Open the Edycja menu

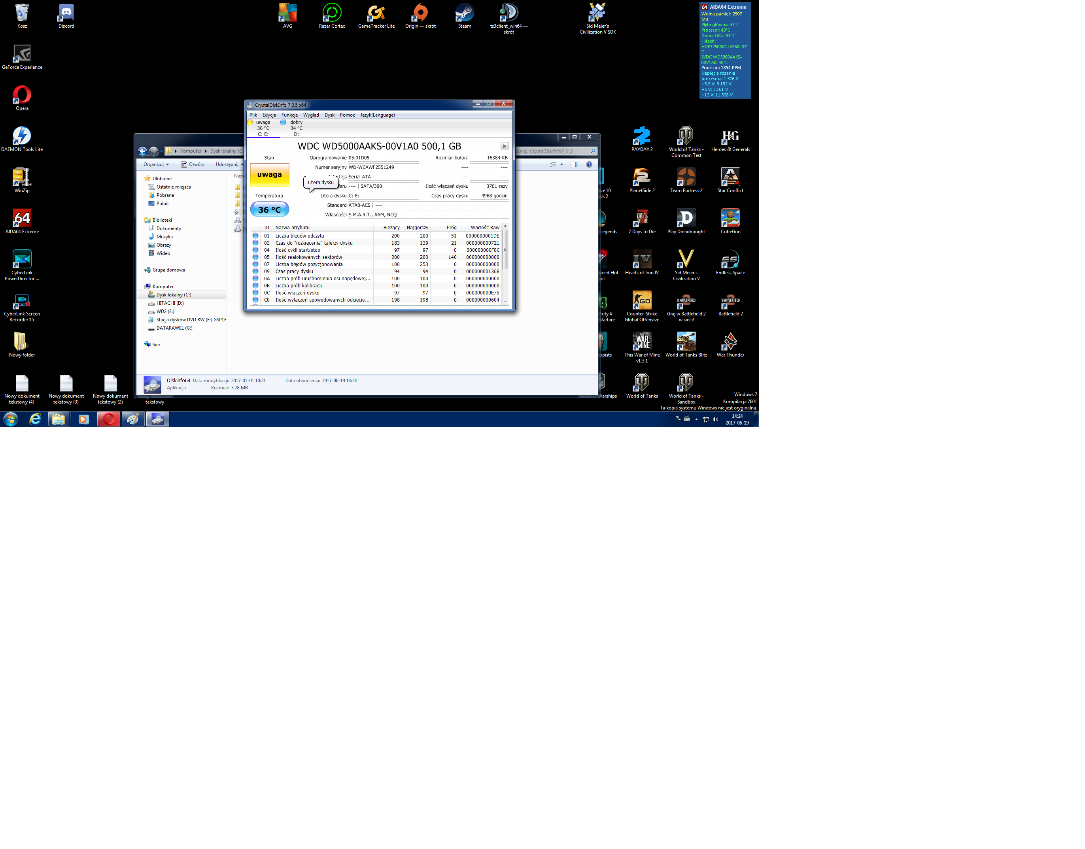(269, 115)
